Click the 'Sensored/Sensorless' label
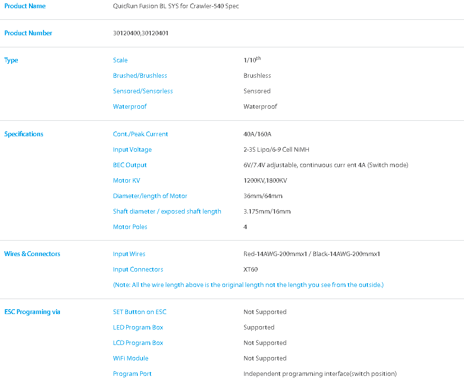Viewport: 464px width, 387px height. (x=143, y=91)
